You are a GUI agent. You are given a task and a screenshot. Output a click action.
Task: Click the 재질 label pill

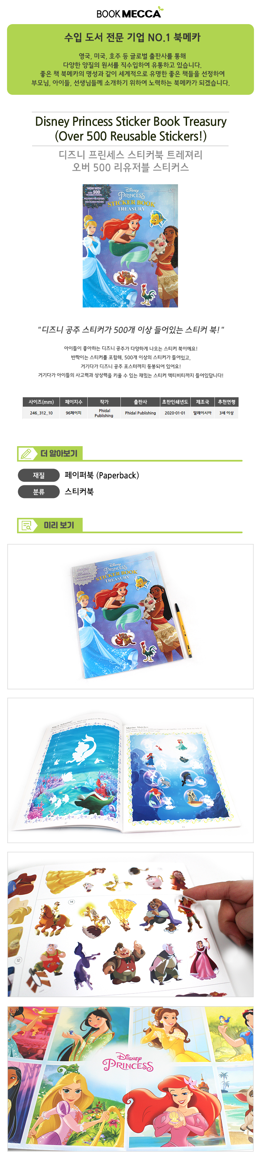[x=39, y=475]
